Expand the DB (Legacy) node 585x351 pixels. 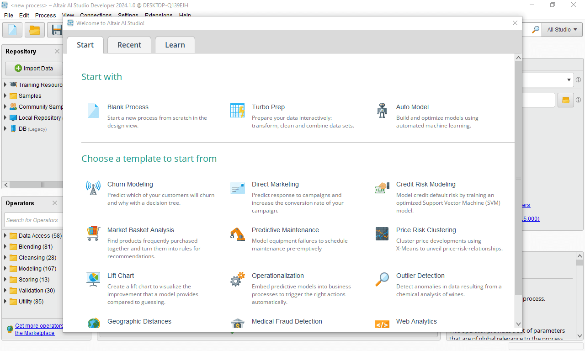(5, 128)
